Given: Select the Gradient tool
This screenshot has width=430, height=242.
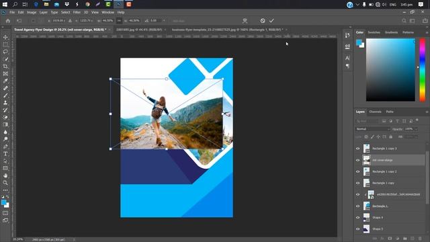Looking at the screenshot, I should 5,124.
